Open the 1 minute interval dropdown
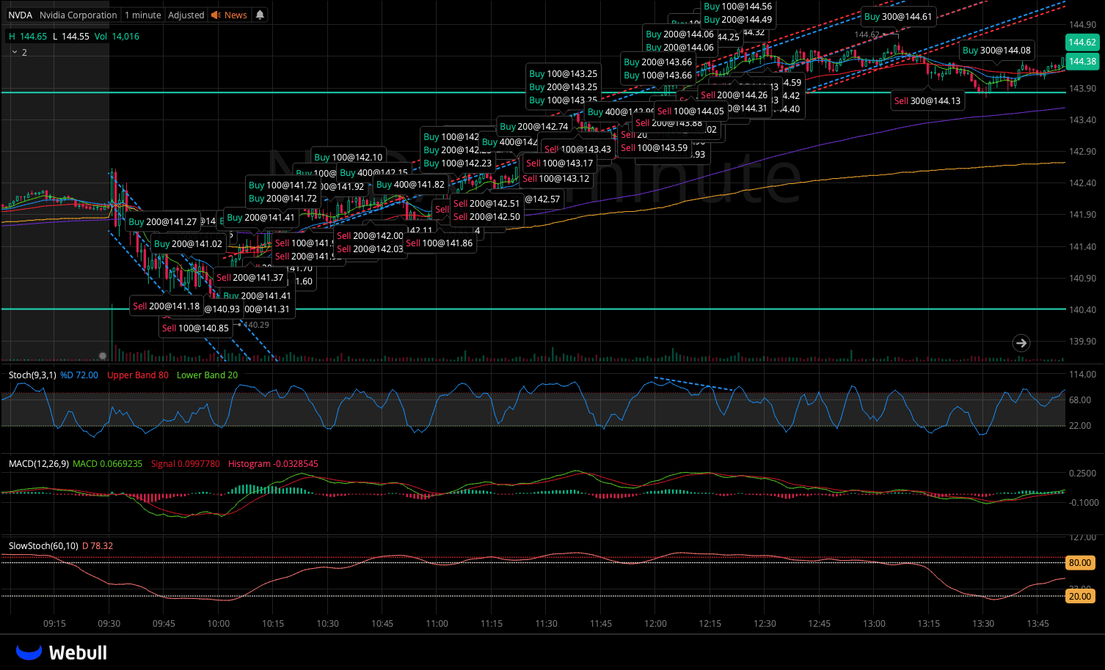The width and height of the screenshot is (1105, 670). (142, 15)
